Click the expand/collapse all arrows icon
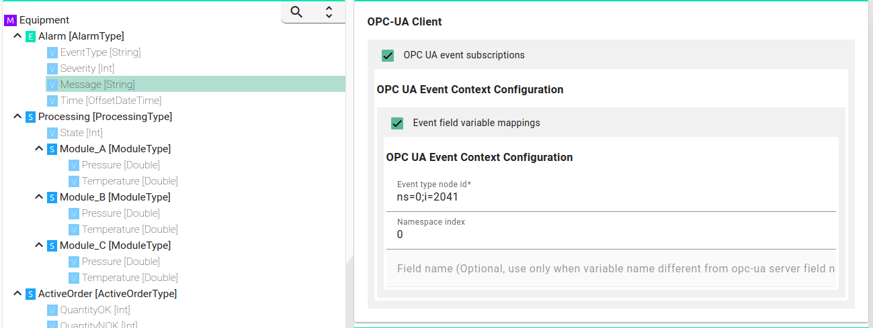Viewport: 873px width, 328px height. 329,11
